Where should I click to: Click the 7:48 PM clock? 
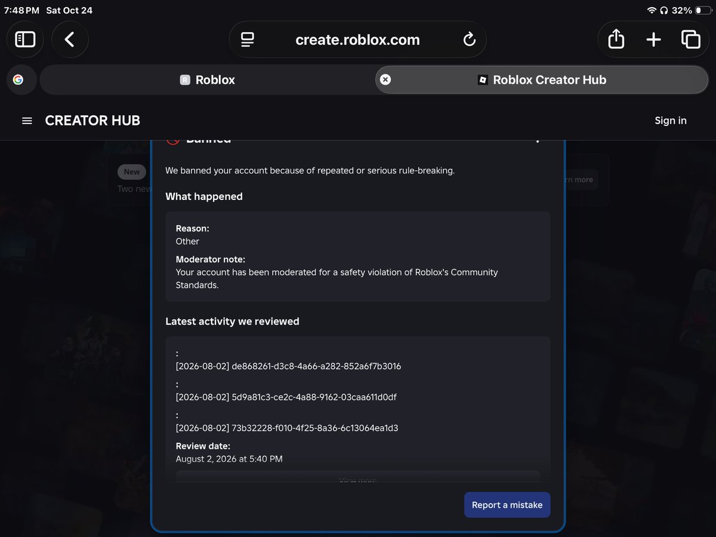(21, 11)
